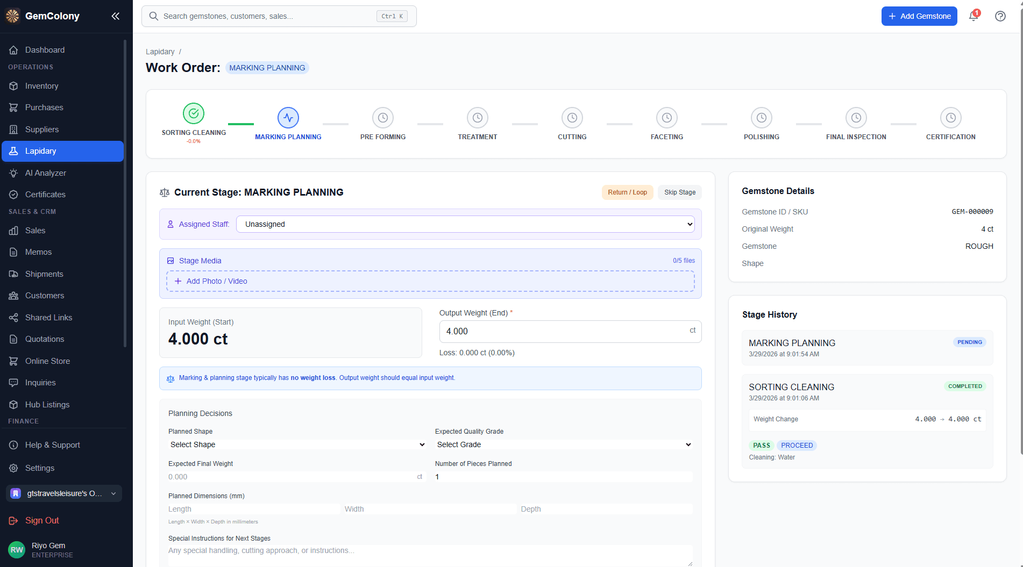The height and width of the screenshot is (567, 1023).
Task: Select the Faceting stage clock icon
Action: point(667,118)
